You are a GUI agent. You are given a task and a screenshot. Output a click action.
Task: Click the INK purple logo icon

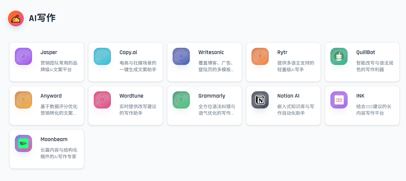pos(339,100)
